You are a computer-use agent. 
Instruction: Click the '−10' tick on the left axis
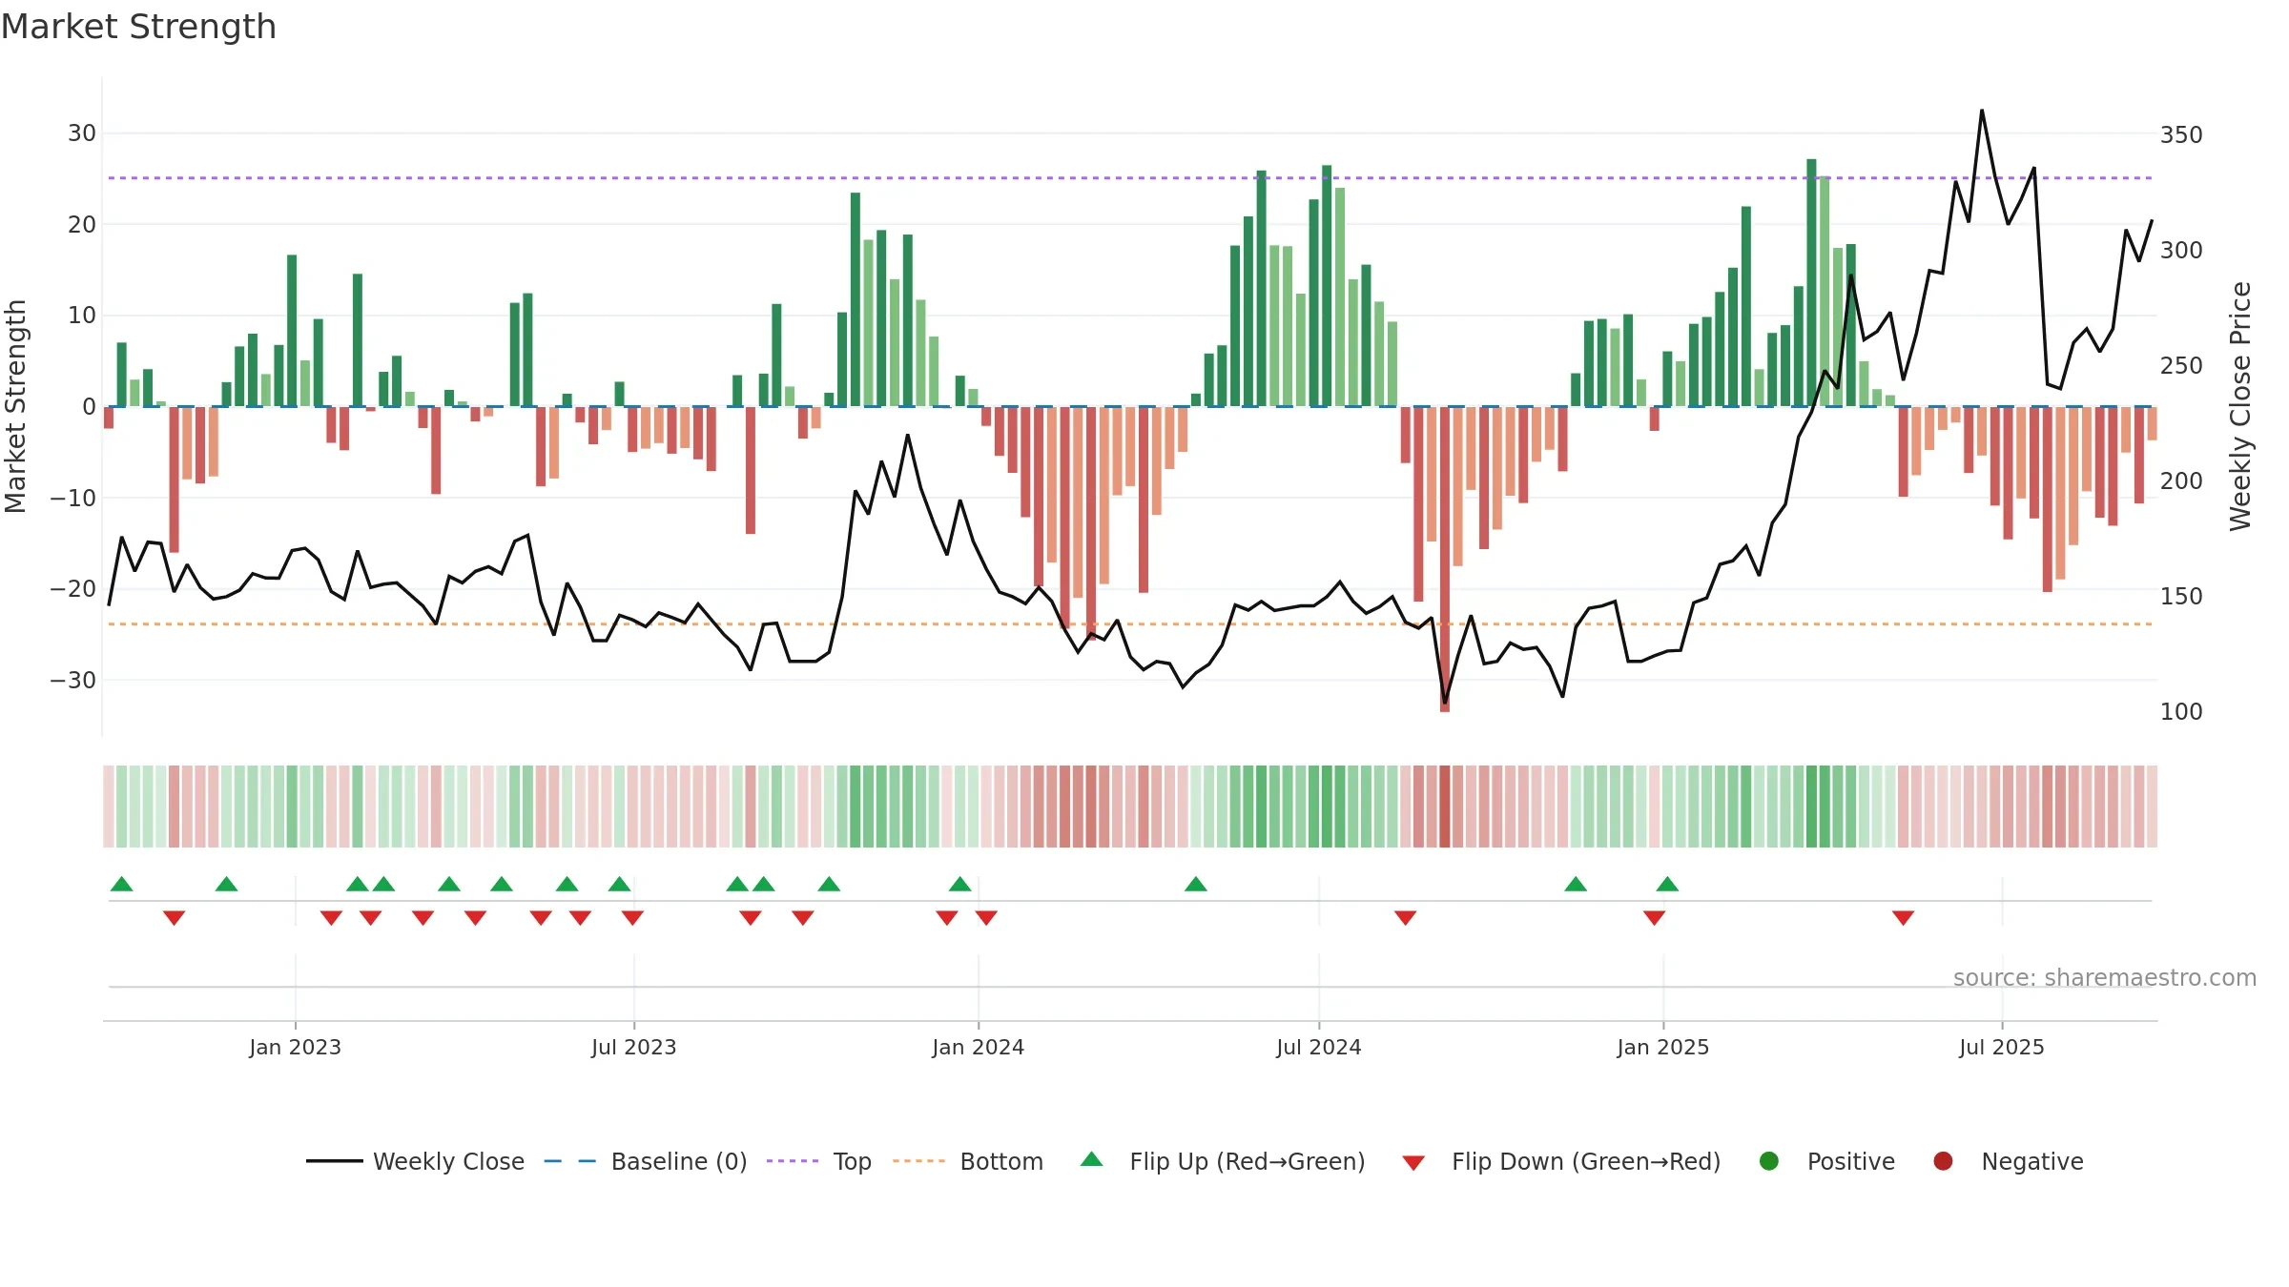pyautogui.click(x=73, y=499)
